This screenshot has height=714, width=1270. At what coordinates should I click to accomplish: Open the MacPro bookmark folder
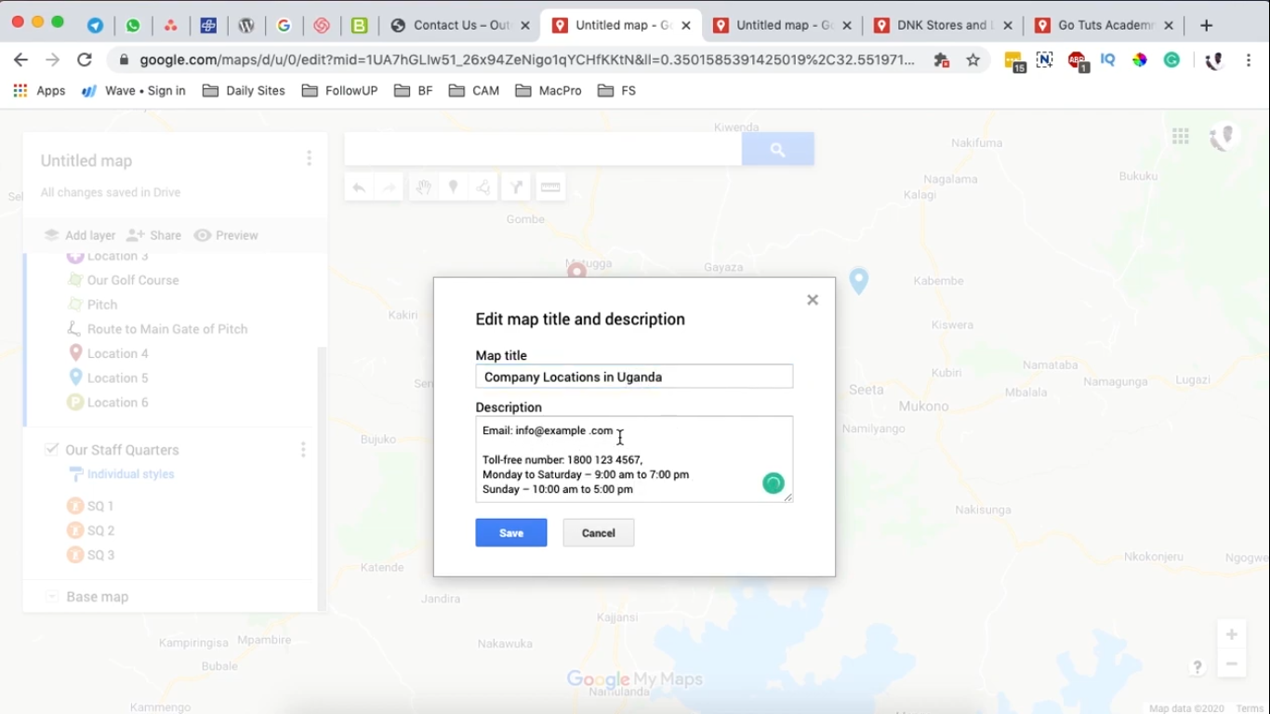pyautogui.click(x=549, y=90)
